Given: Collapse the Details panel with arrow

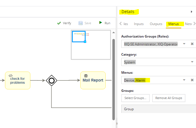Looking at the screenshot, I should pyautogui.click(x=192, y=12).
